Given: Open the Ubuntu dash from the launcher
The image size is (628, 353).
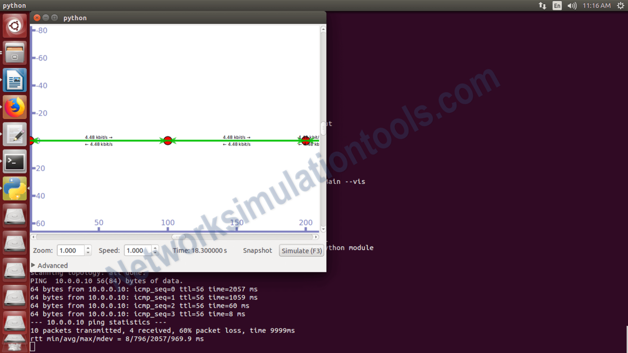Looking at the screenshot, I should [14, 25].
